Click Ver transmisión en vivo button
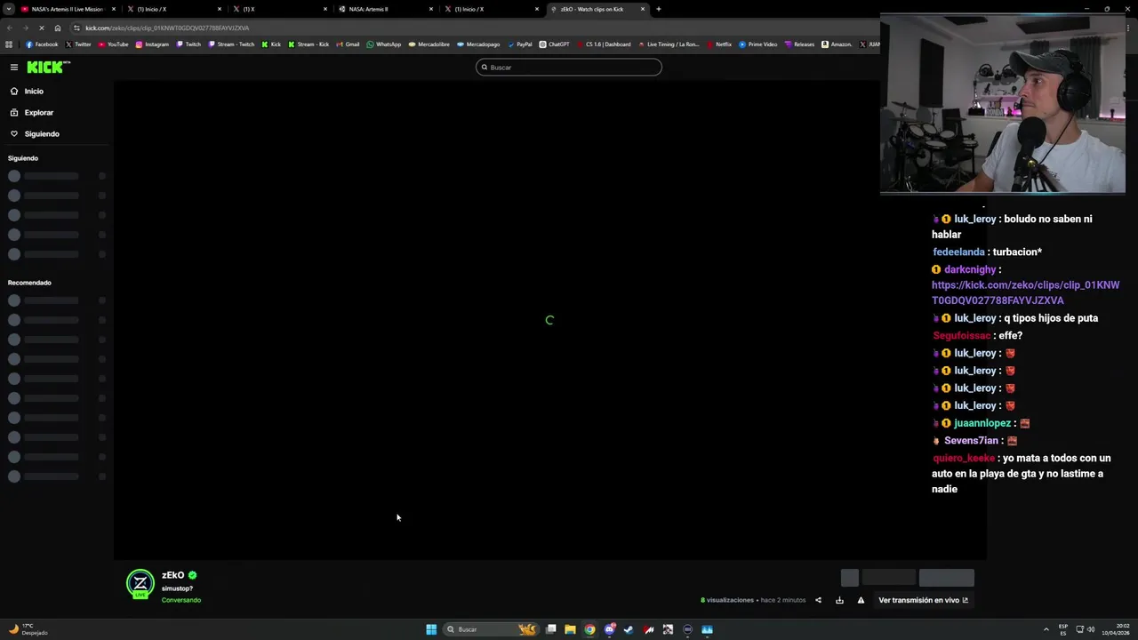The height and width of the screenshot is (640, 1138). point(924,600)
